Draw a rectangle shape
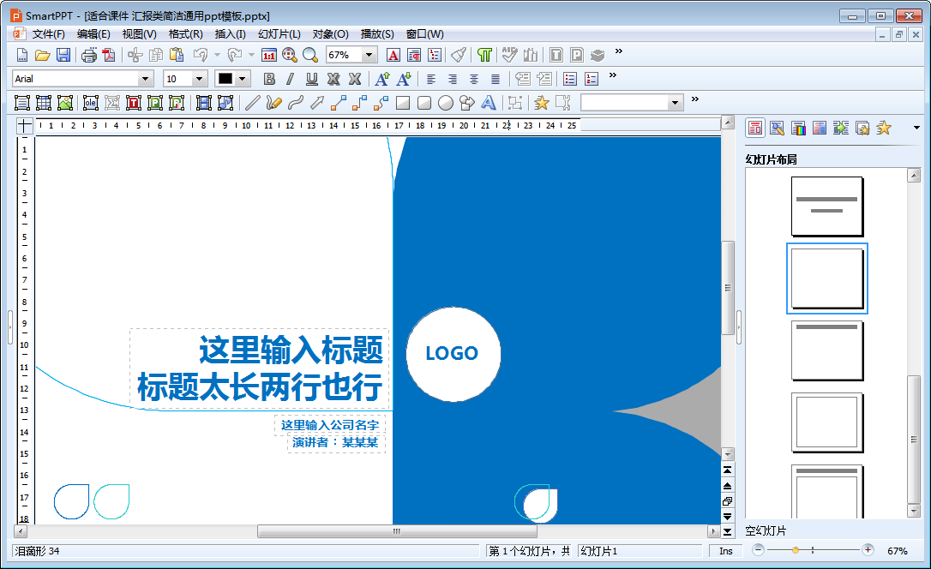Screen dimensions: 931x569 (403, 103)
